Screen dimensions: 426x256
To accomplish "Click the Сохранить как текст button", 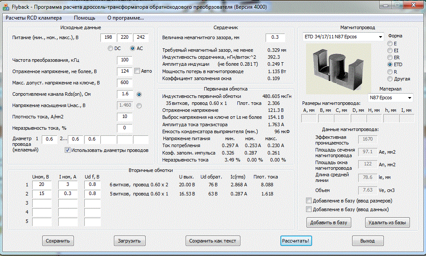I will coord(213,241).
